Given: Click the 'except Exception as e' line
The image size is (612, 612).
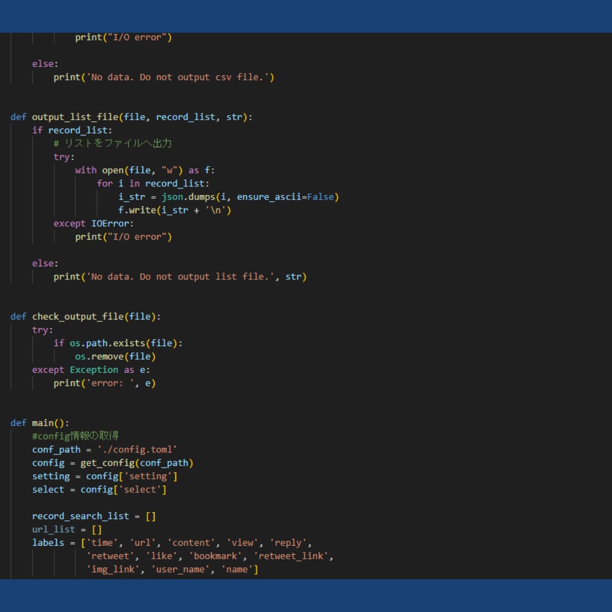Looking at the screenshot, I should click(x=91, y=370).
